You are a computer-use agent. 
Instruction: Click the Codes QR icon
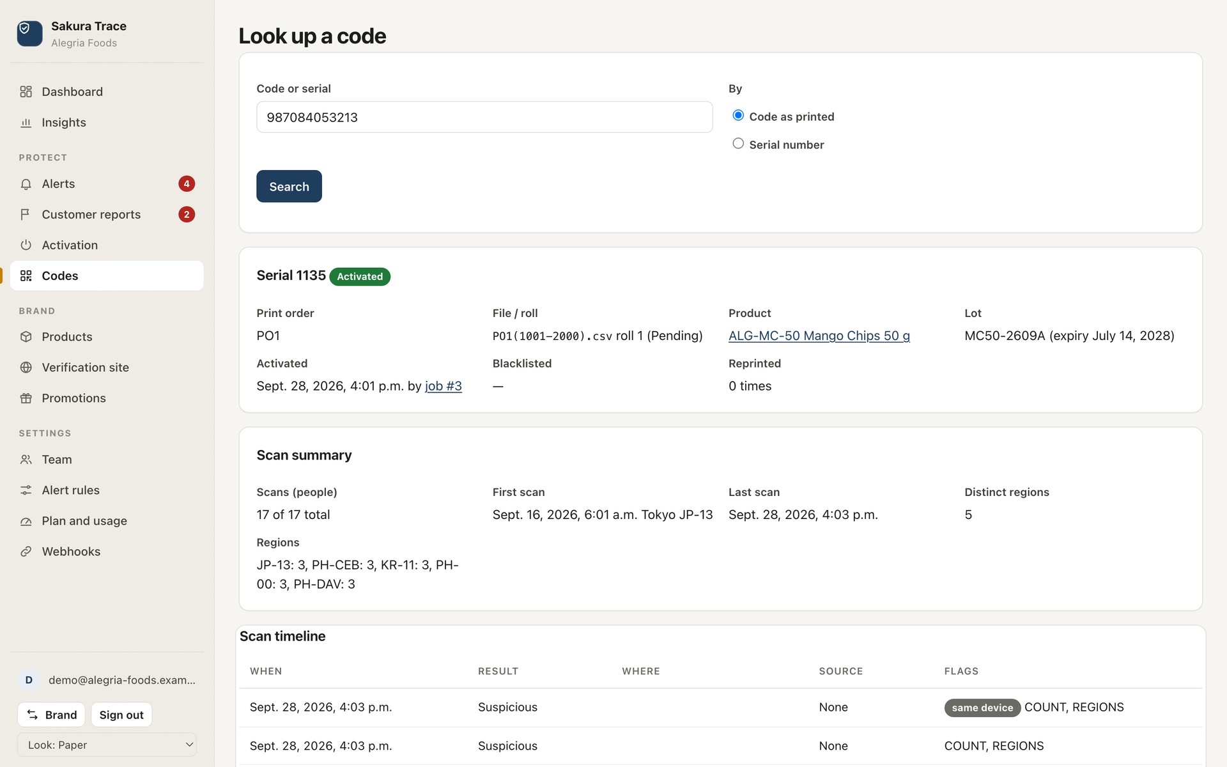[26, 276]
